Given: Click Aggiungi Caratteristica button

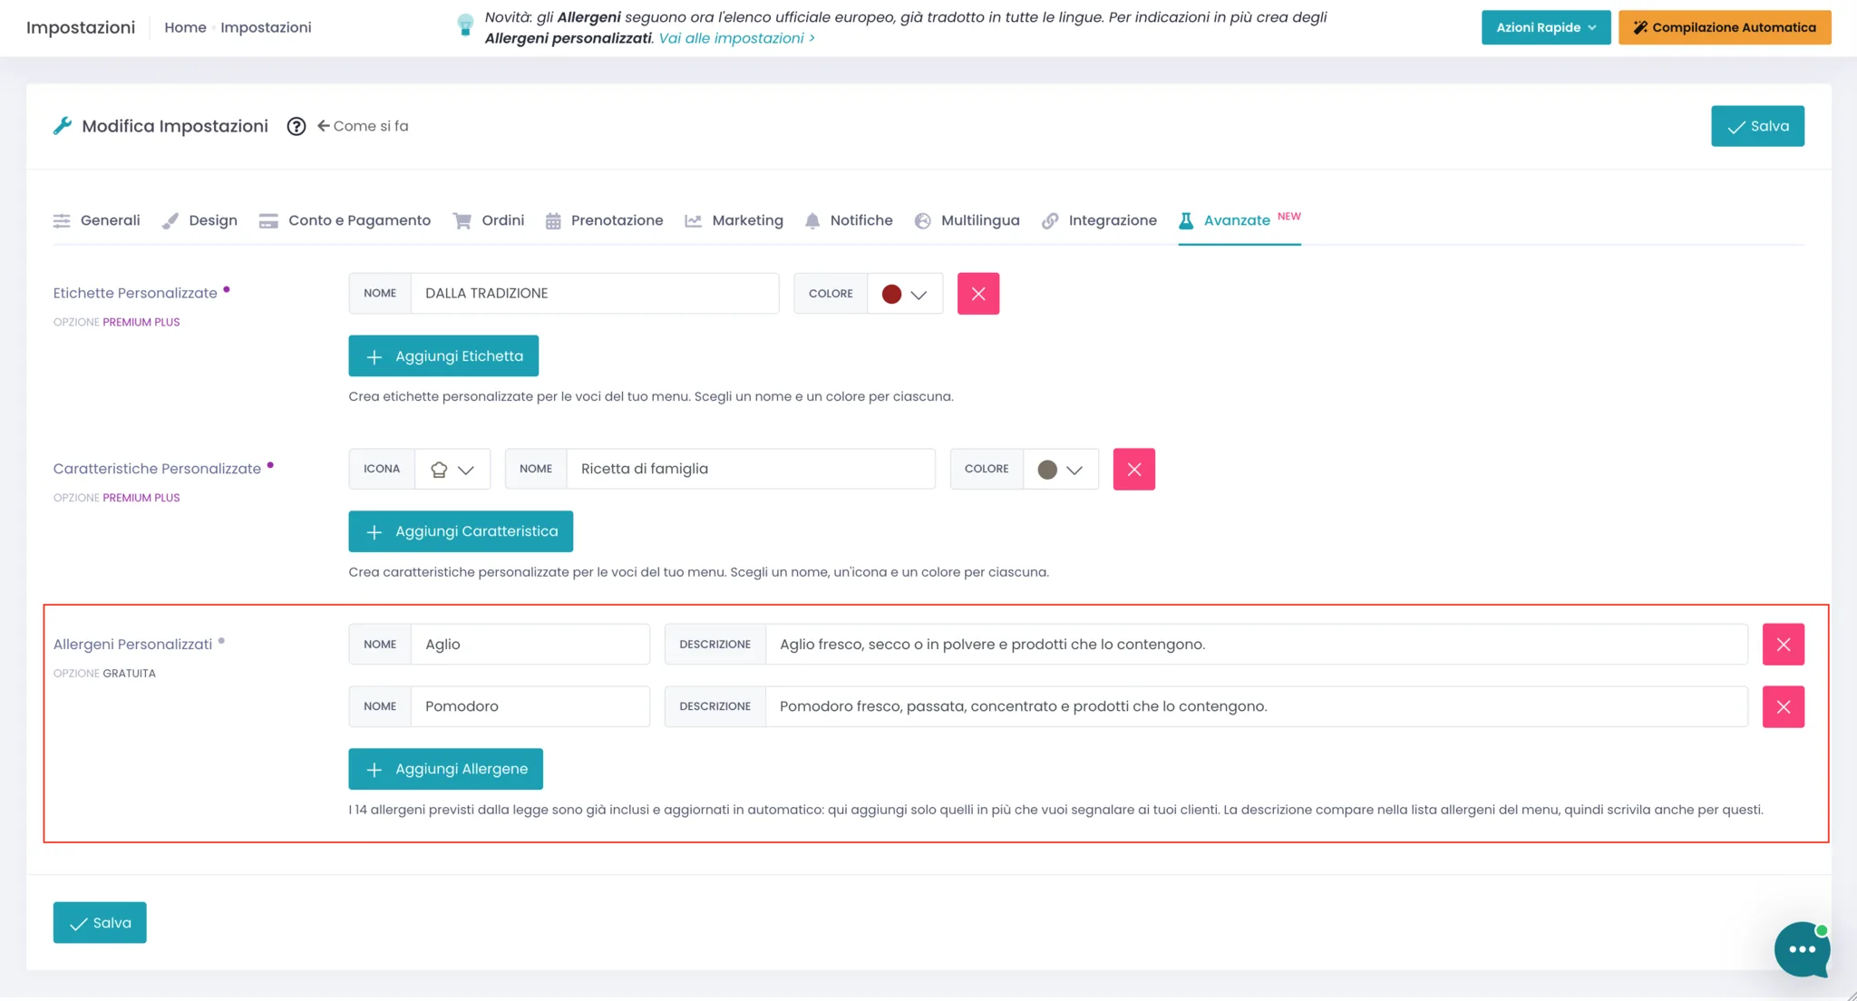Looking at the screenshot, I should coord(461,531).
